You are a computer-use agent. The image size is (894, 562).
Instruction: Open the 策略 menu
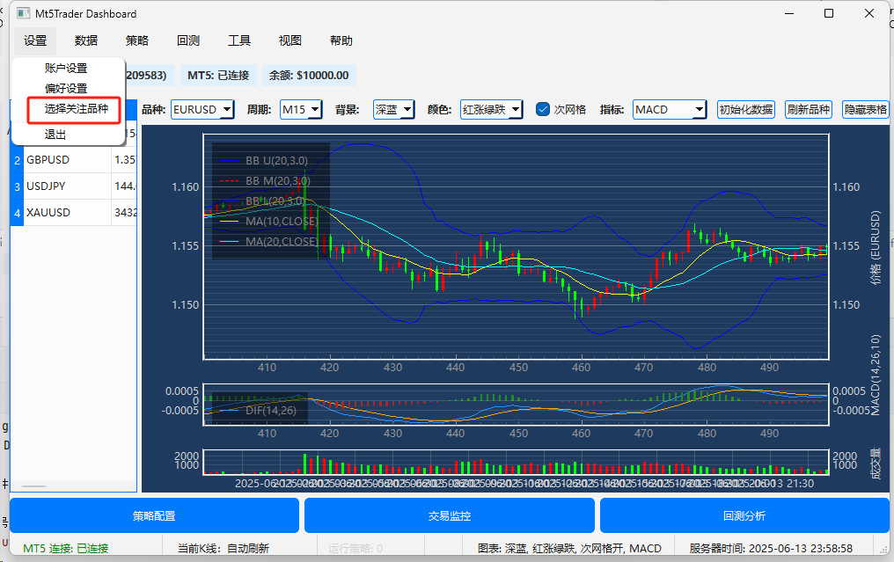coord(137,40)
